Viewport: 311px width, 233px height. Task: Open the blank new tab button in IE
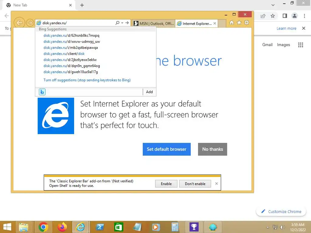(222, 23)
